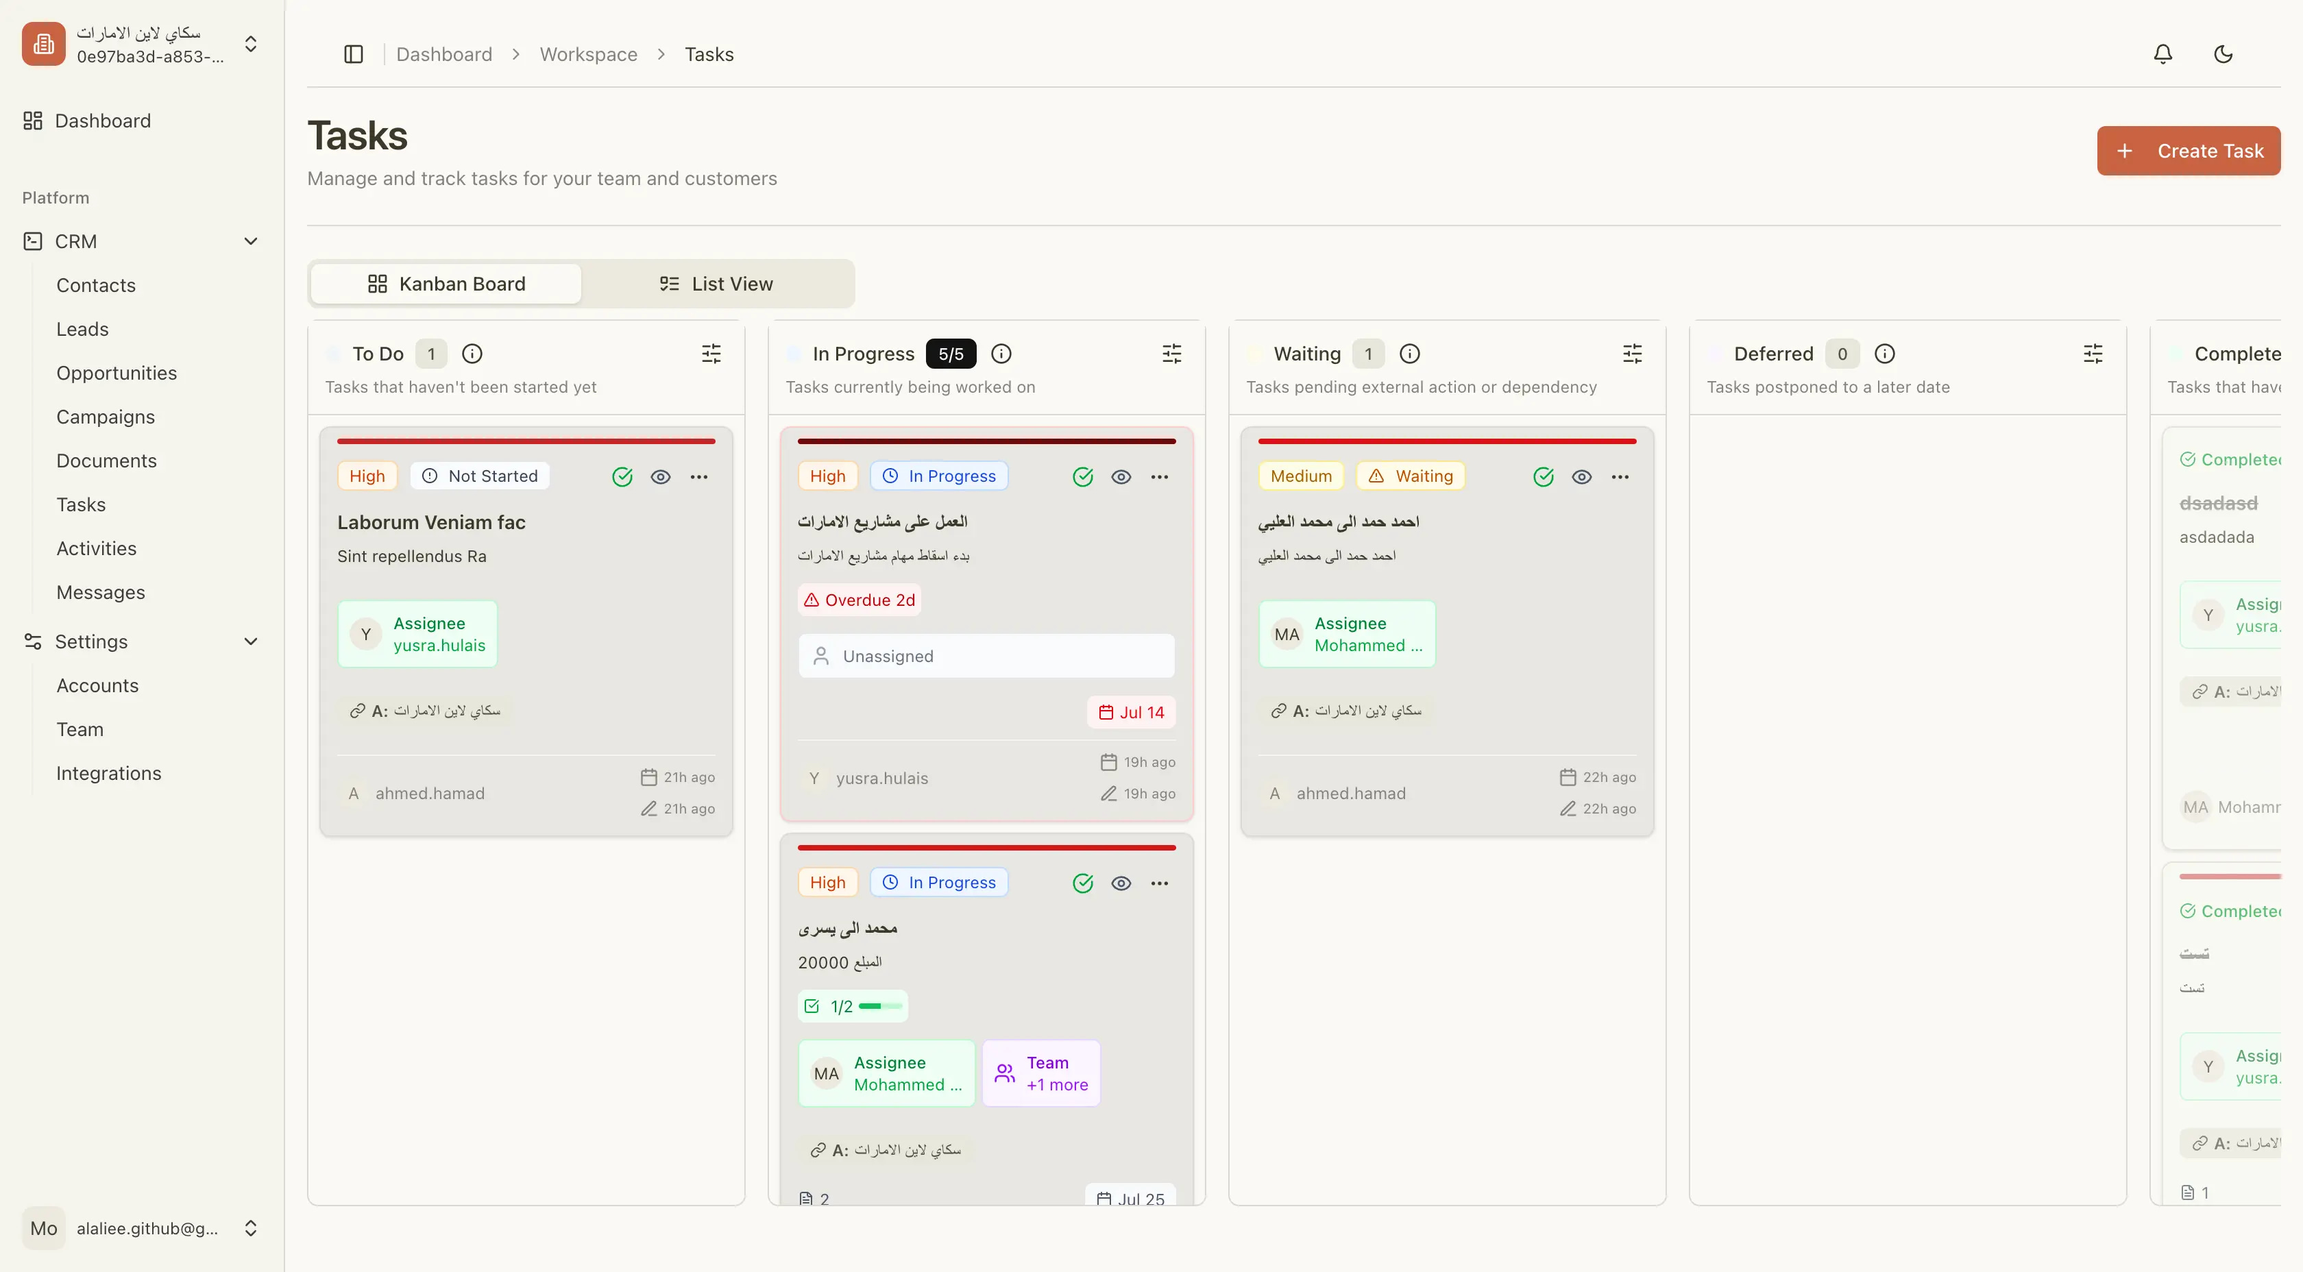Open Opportunities in the sidebar
2303x1272 pixels.
coord(117,373)
